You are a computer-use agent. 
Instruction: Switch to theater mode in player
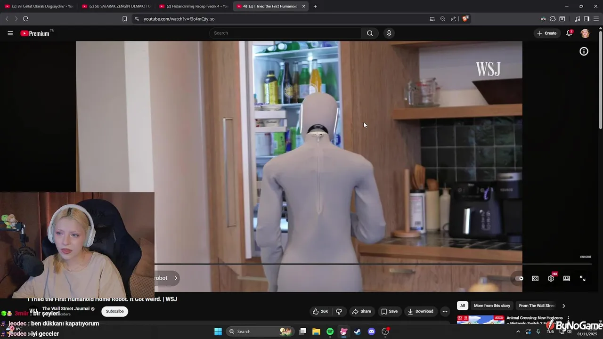(566, 278)
